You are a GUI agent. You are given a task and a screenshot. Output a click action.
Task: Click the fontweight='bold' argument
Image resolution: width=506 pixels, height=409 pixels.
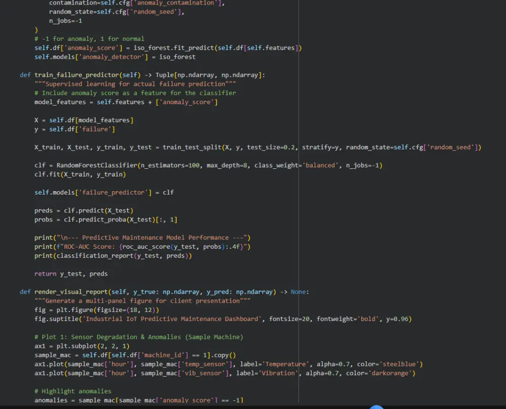(x=348, y=319)
